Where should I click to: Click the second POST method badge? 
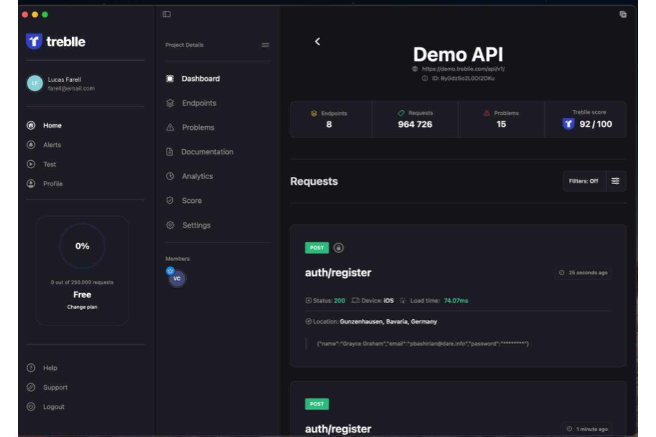pyautogui.click(x=317, y=404)
